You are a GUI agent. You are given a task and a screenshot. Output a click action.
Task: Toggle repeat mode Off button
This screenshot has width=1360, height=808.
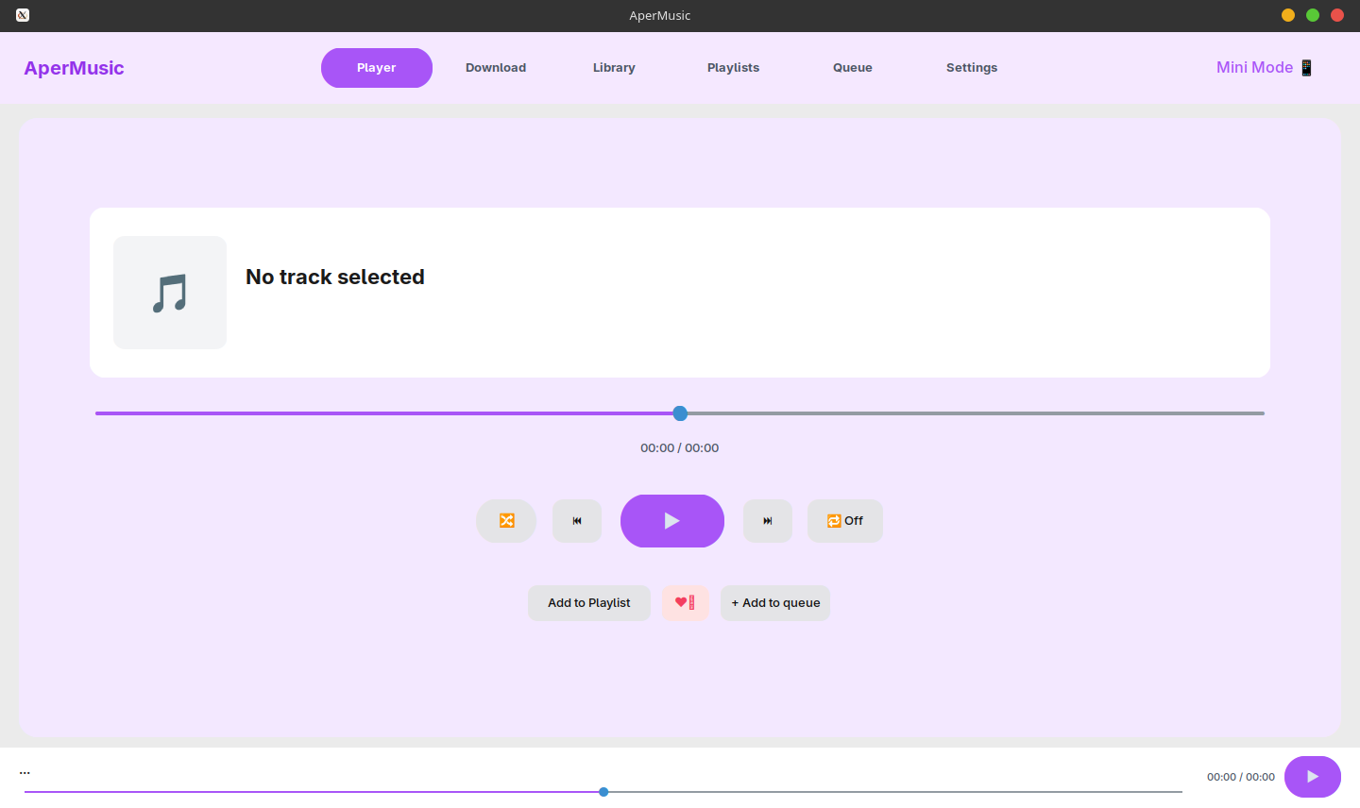coord(845,521)
